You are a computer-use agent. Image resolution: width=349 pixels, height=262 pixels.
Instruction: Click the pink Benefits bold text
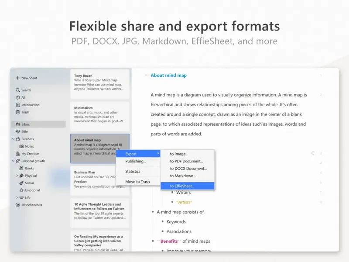[x=169, y=241]
